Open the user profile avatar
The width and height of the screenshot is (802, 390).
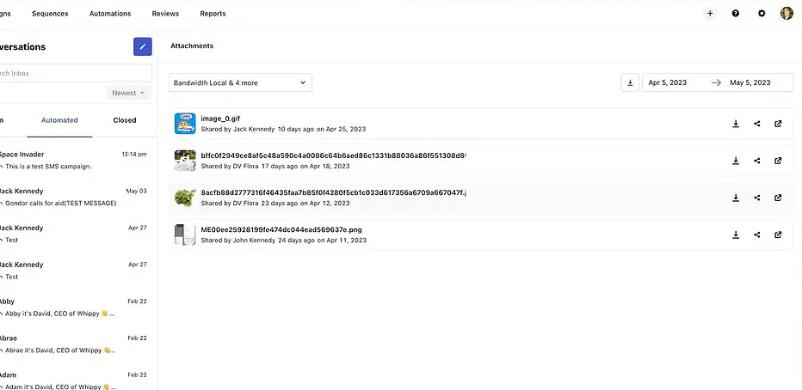click(787, 14)
